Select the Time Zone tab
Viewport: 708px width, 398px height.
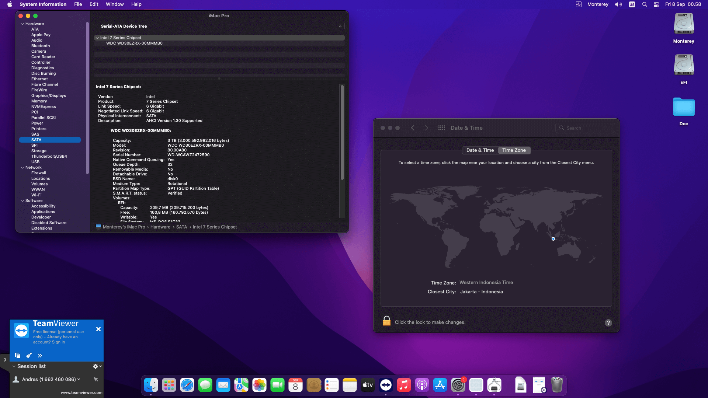tap(514, 150)
